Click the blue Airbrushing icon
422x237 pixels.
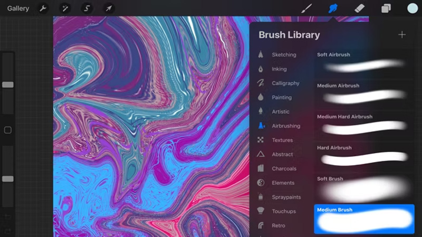click(x=261, y=125)
